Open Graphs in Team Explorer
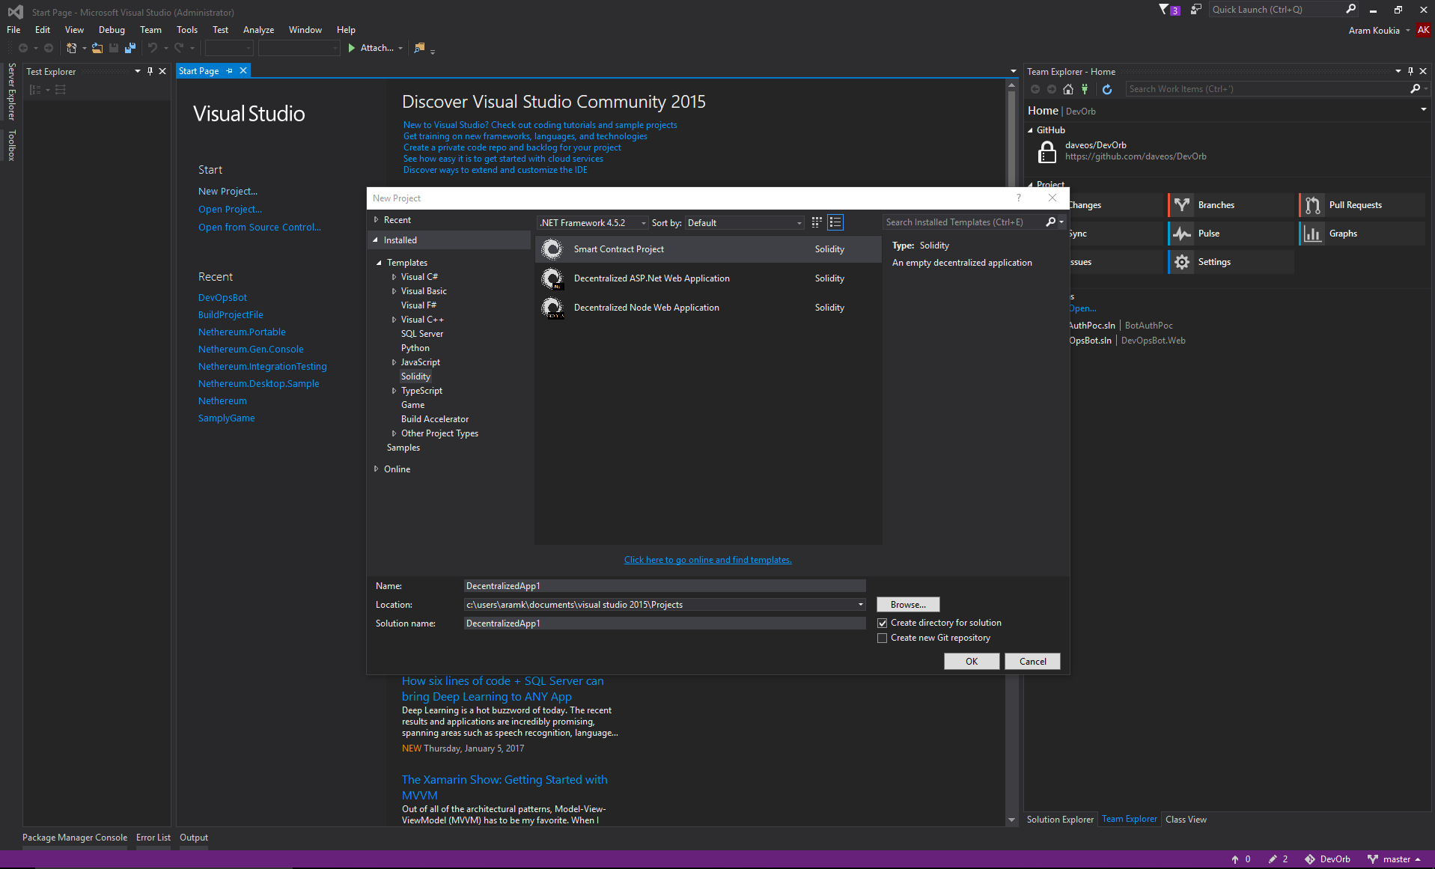The height and width of the screenshot is (869, 1435). pyautogui.click(x=1342, y=233)
